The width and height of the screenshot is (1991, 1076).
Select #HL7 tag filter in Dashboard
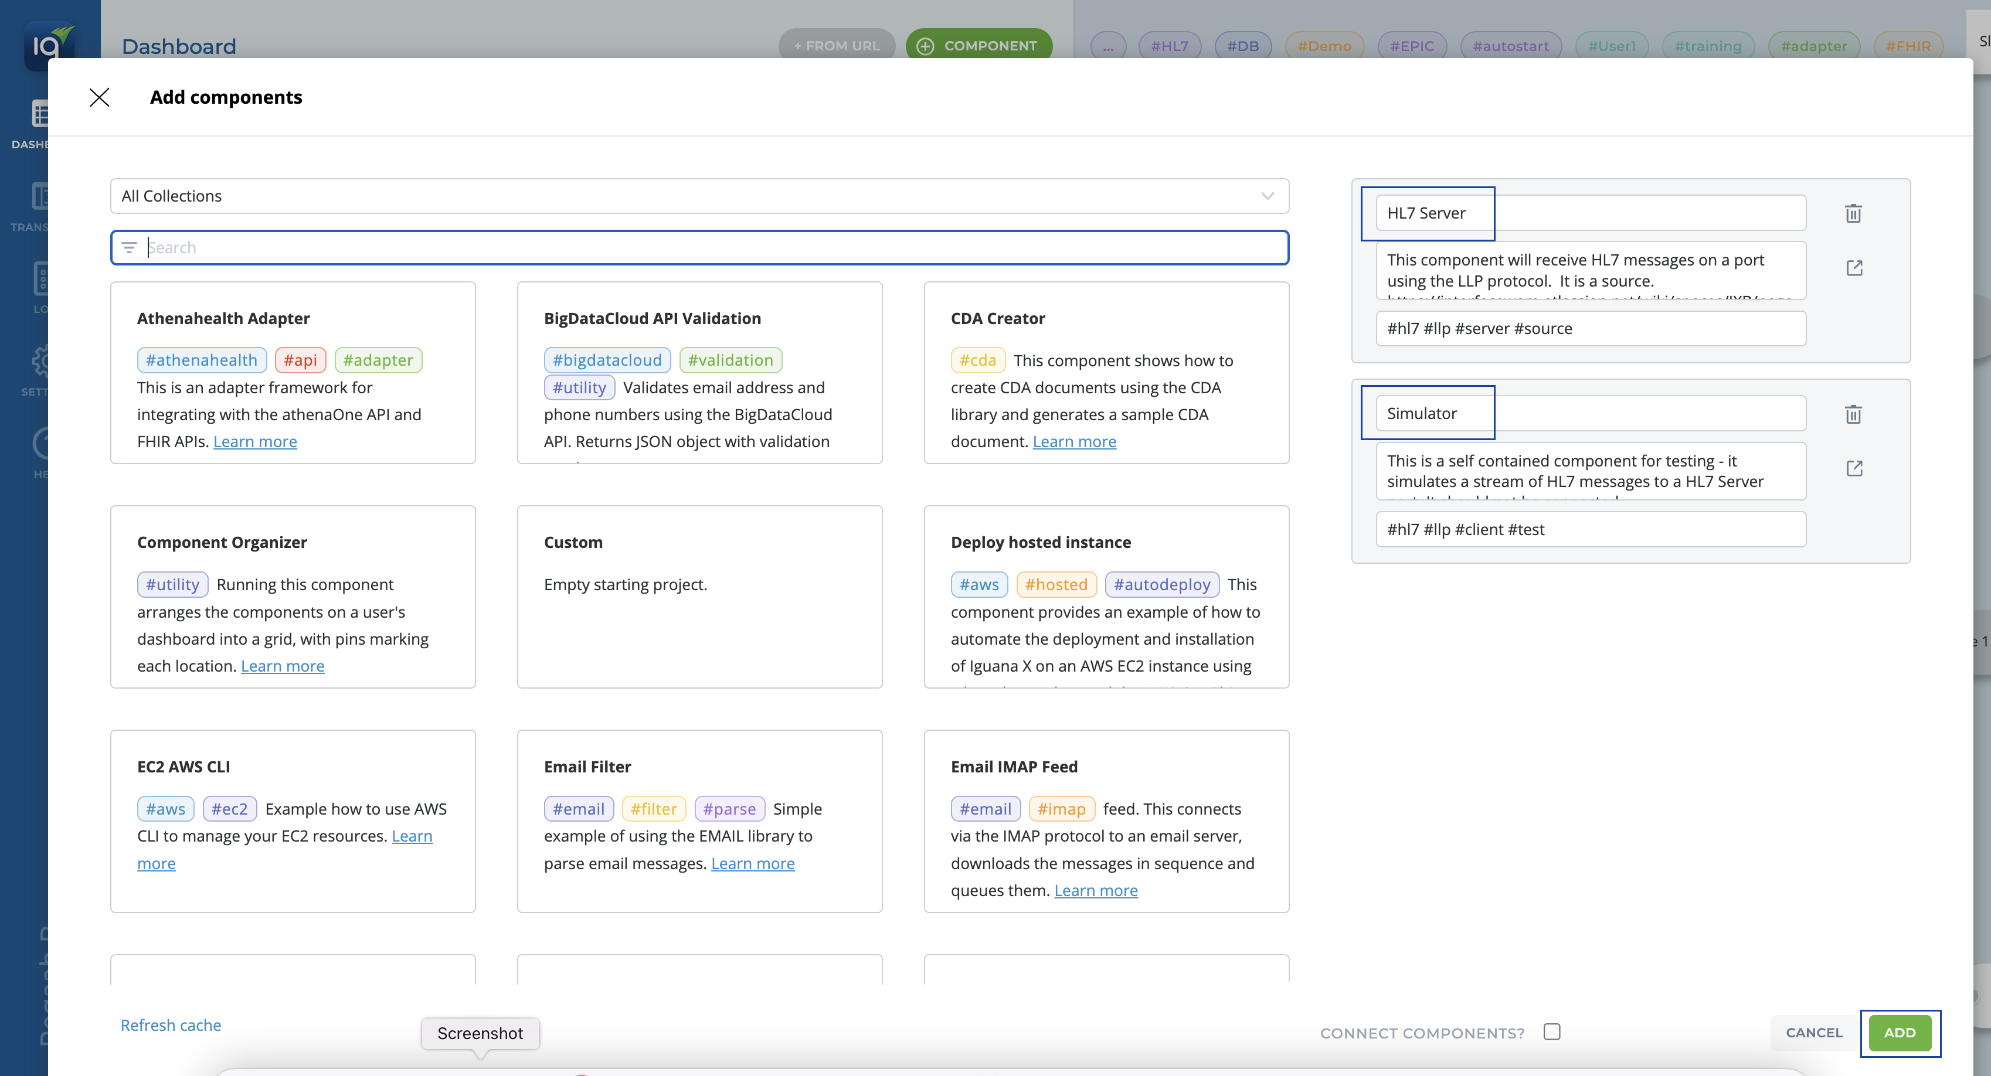point(1170,46)
